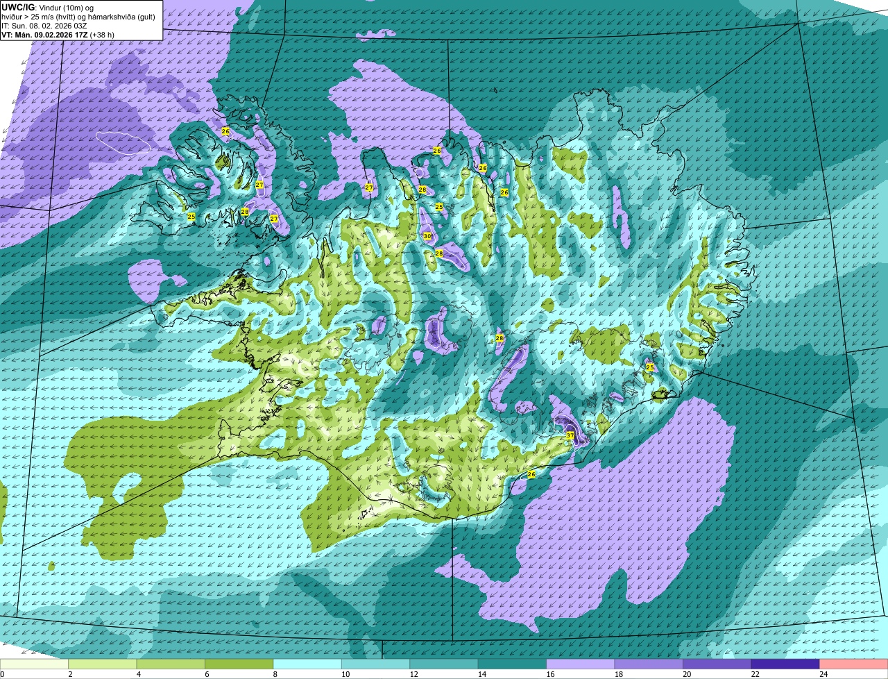
Task: Select the yellow 30 gust marker in the north
Action: [427, 236]
